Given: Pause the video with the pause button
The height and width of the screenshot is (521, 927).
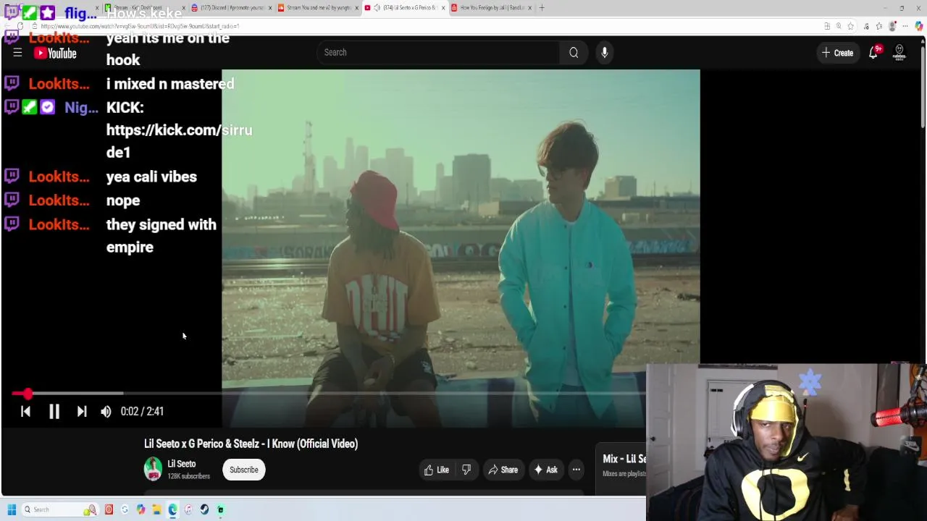Looking at the screenshot, I should [x=54, y=411].
